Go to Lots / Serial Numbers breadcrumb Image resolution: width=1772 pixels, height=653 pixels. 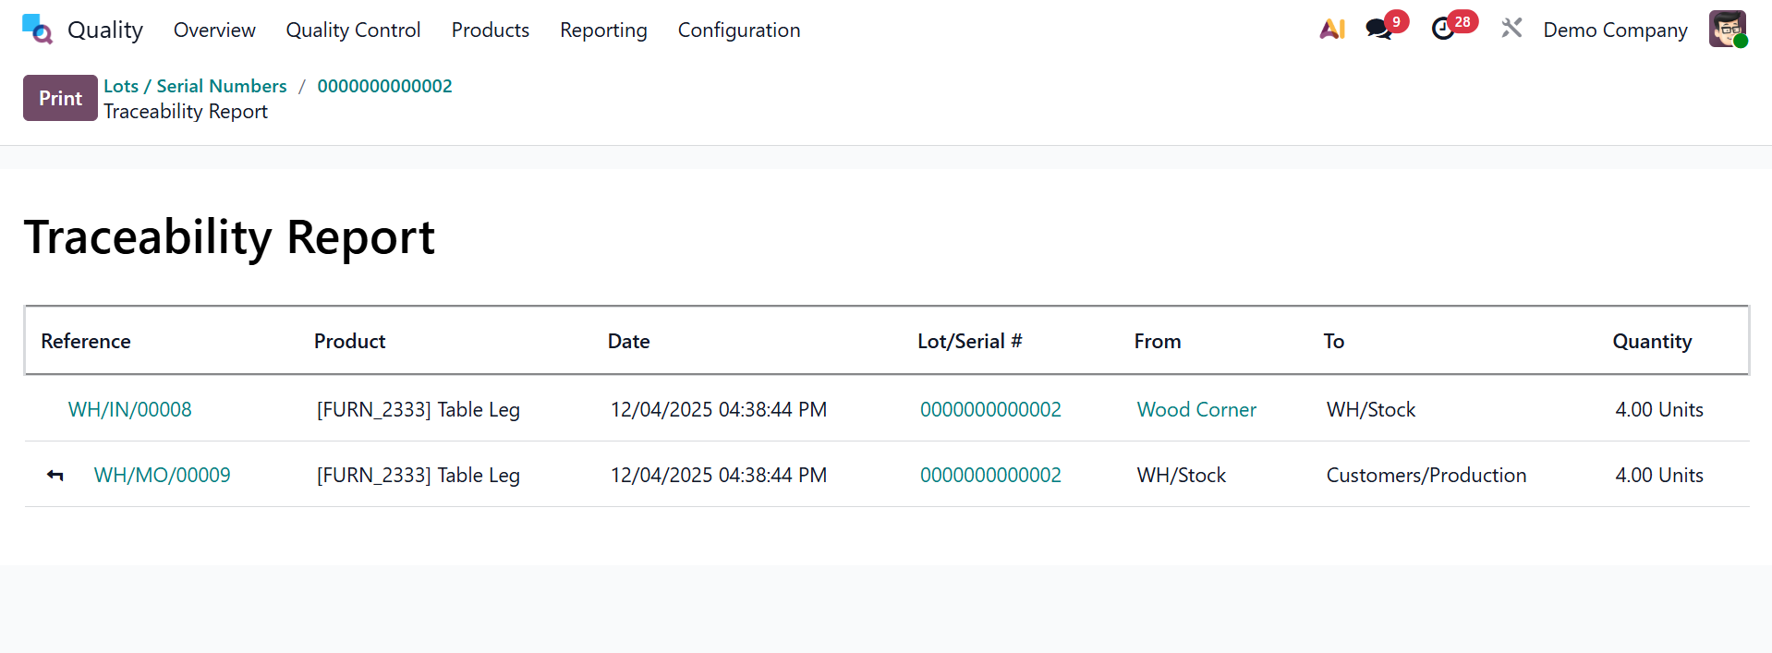coord(195,86)
